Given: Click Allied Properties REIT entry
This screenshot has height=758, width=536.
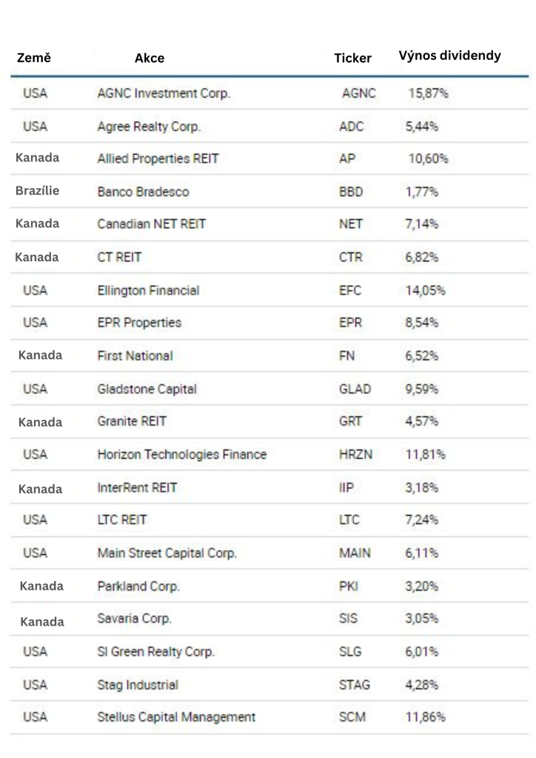Looking at the screenshot, I should [158, 159].
